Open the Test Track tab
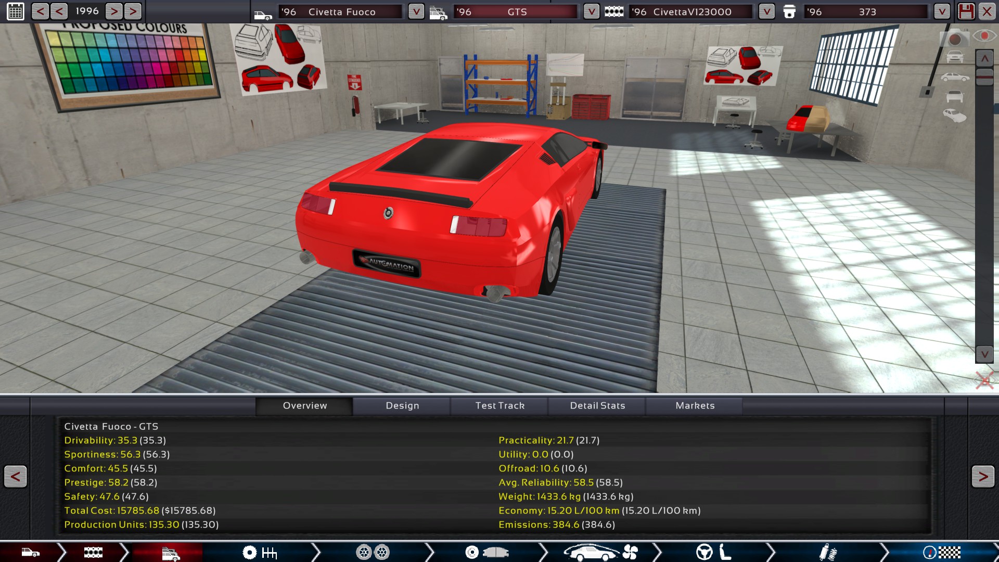 click(499, 406)
